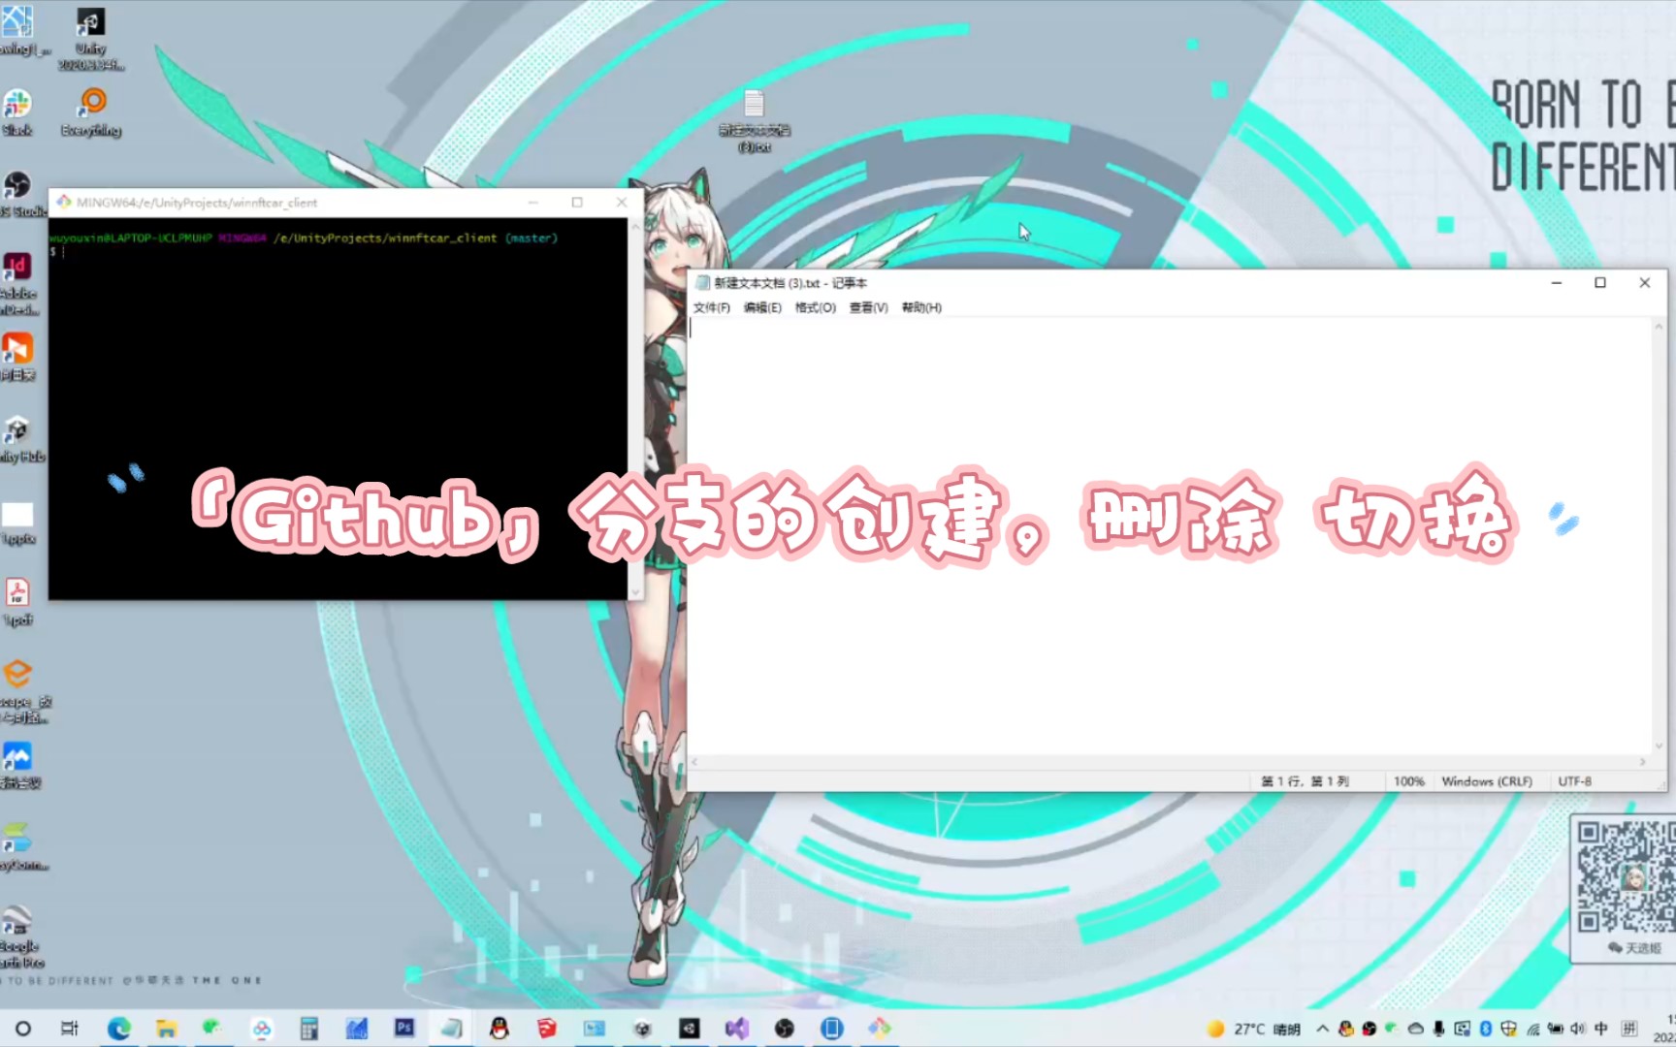Click inside the MINGW64 terminal window
1676x1047 pixels.
(338, 407)
